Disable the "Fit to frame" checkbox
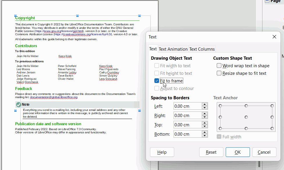284x170 pixels. pyautogui.click(x=157, y=81)
